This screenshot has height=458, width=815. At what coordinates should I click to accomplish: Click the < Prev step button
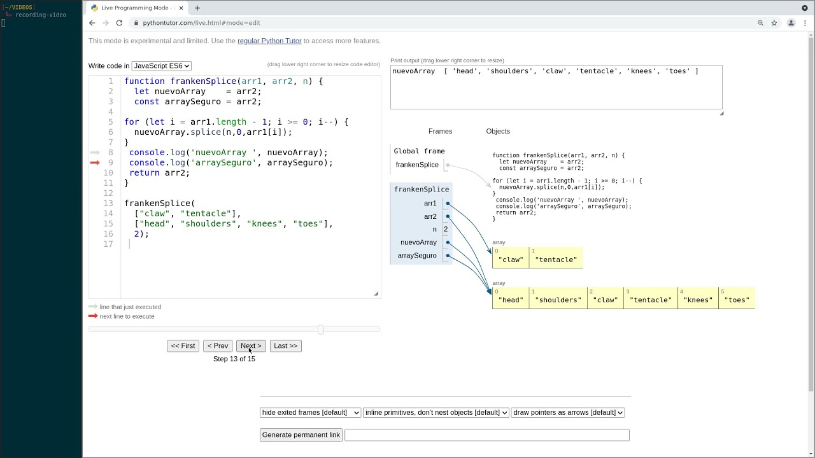pos(217,346)
